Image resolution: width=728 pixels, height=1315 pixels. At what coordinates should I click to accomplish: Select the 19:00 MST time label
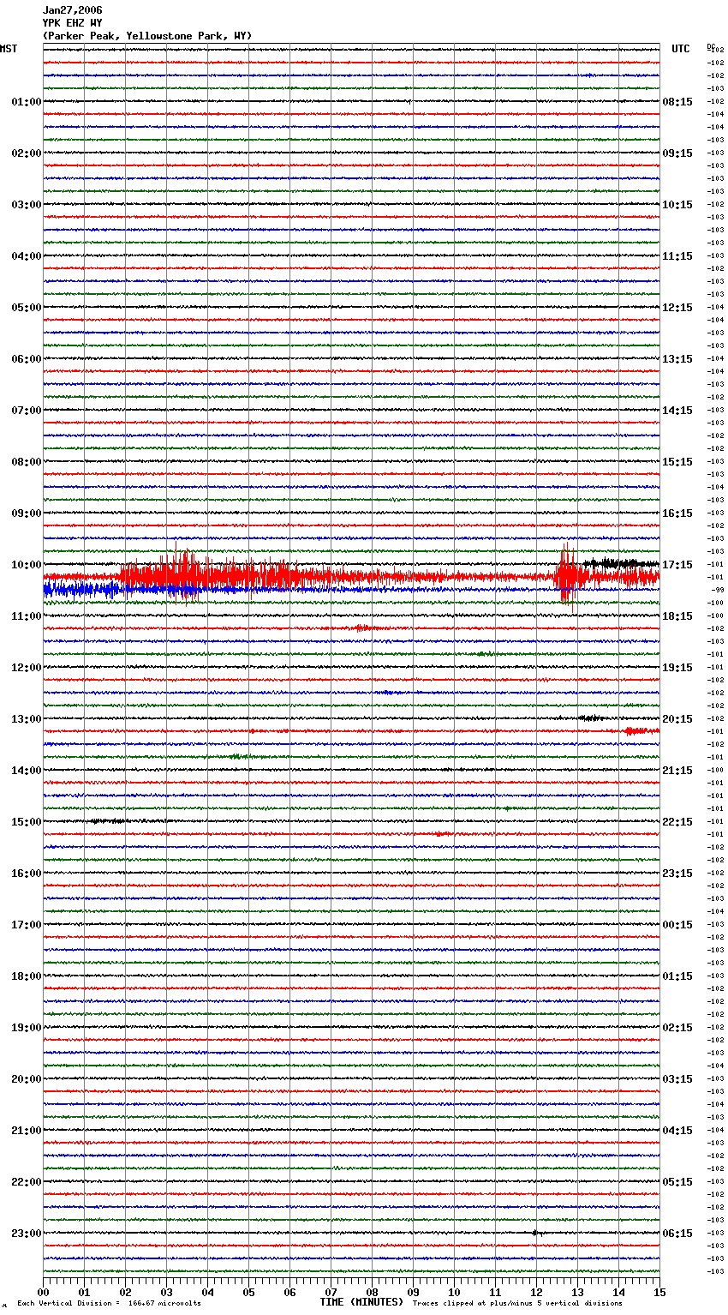point(27,1028)
